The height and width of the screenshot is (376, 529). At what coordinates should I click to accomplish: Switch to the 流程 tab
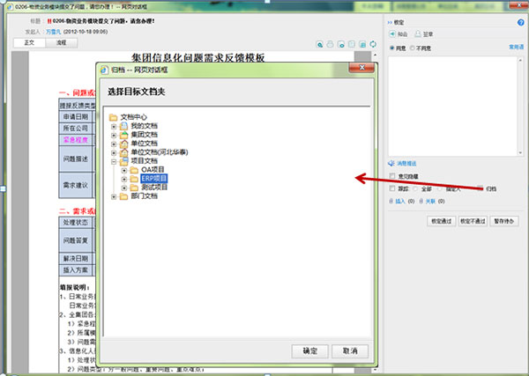point(61,42)
